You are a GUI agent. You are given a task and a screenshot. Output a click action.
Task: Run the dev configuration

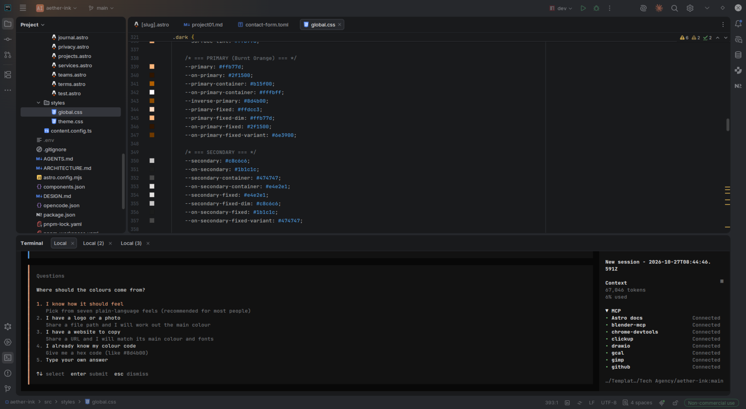point(583,8)
